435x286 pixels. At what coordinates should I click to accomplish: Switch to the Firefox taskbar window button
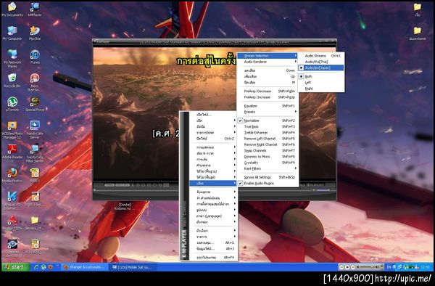point(85,267)
